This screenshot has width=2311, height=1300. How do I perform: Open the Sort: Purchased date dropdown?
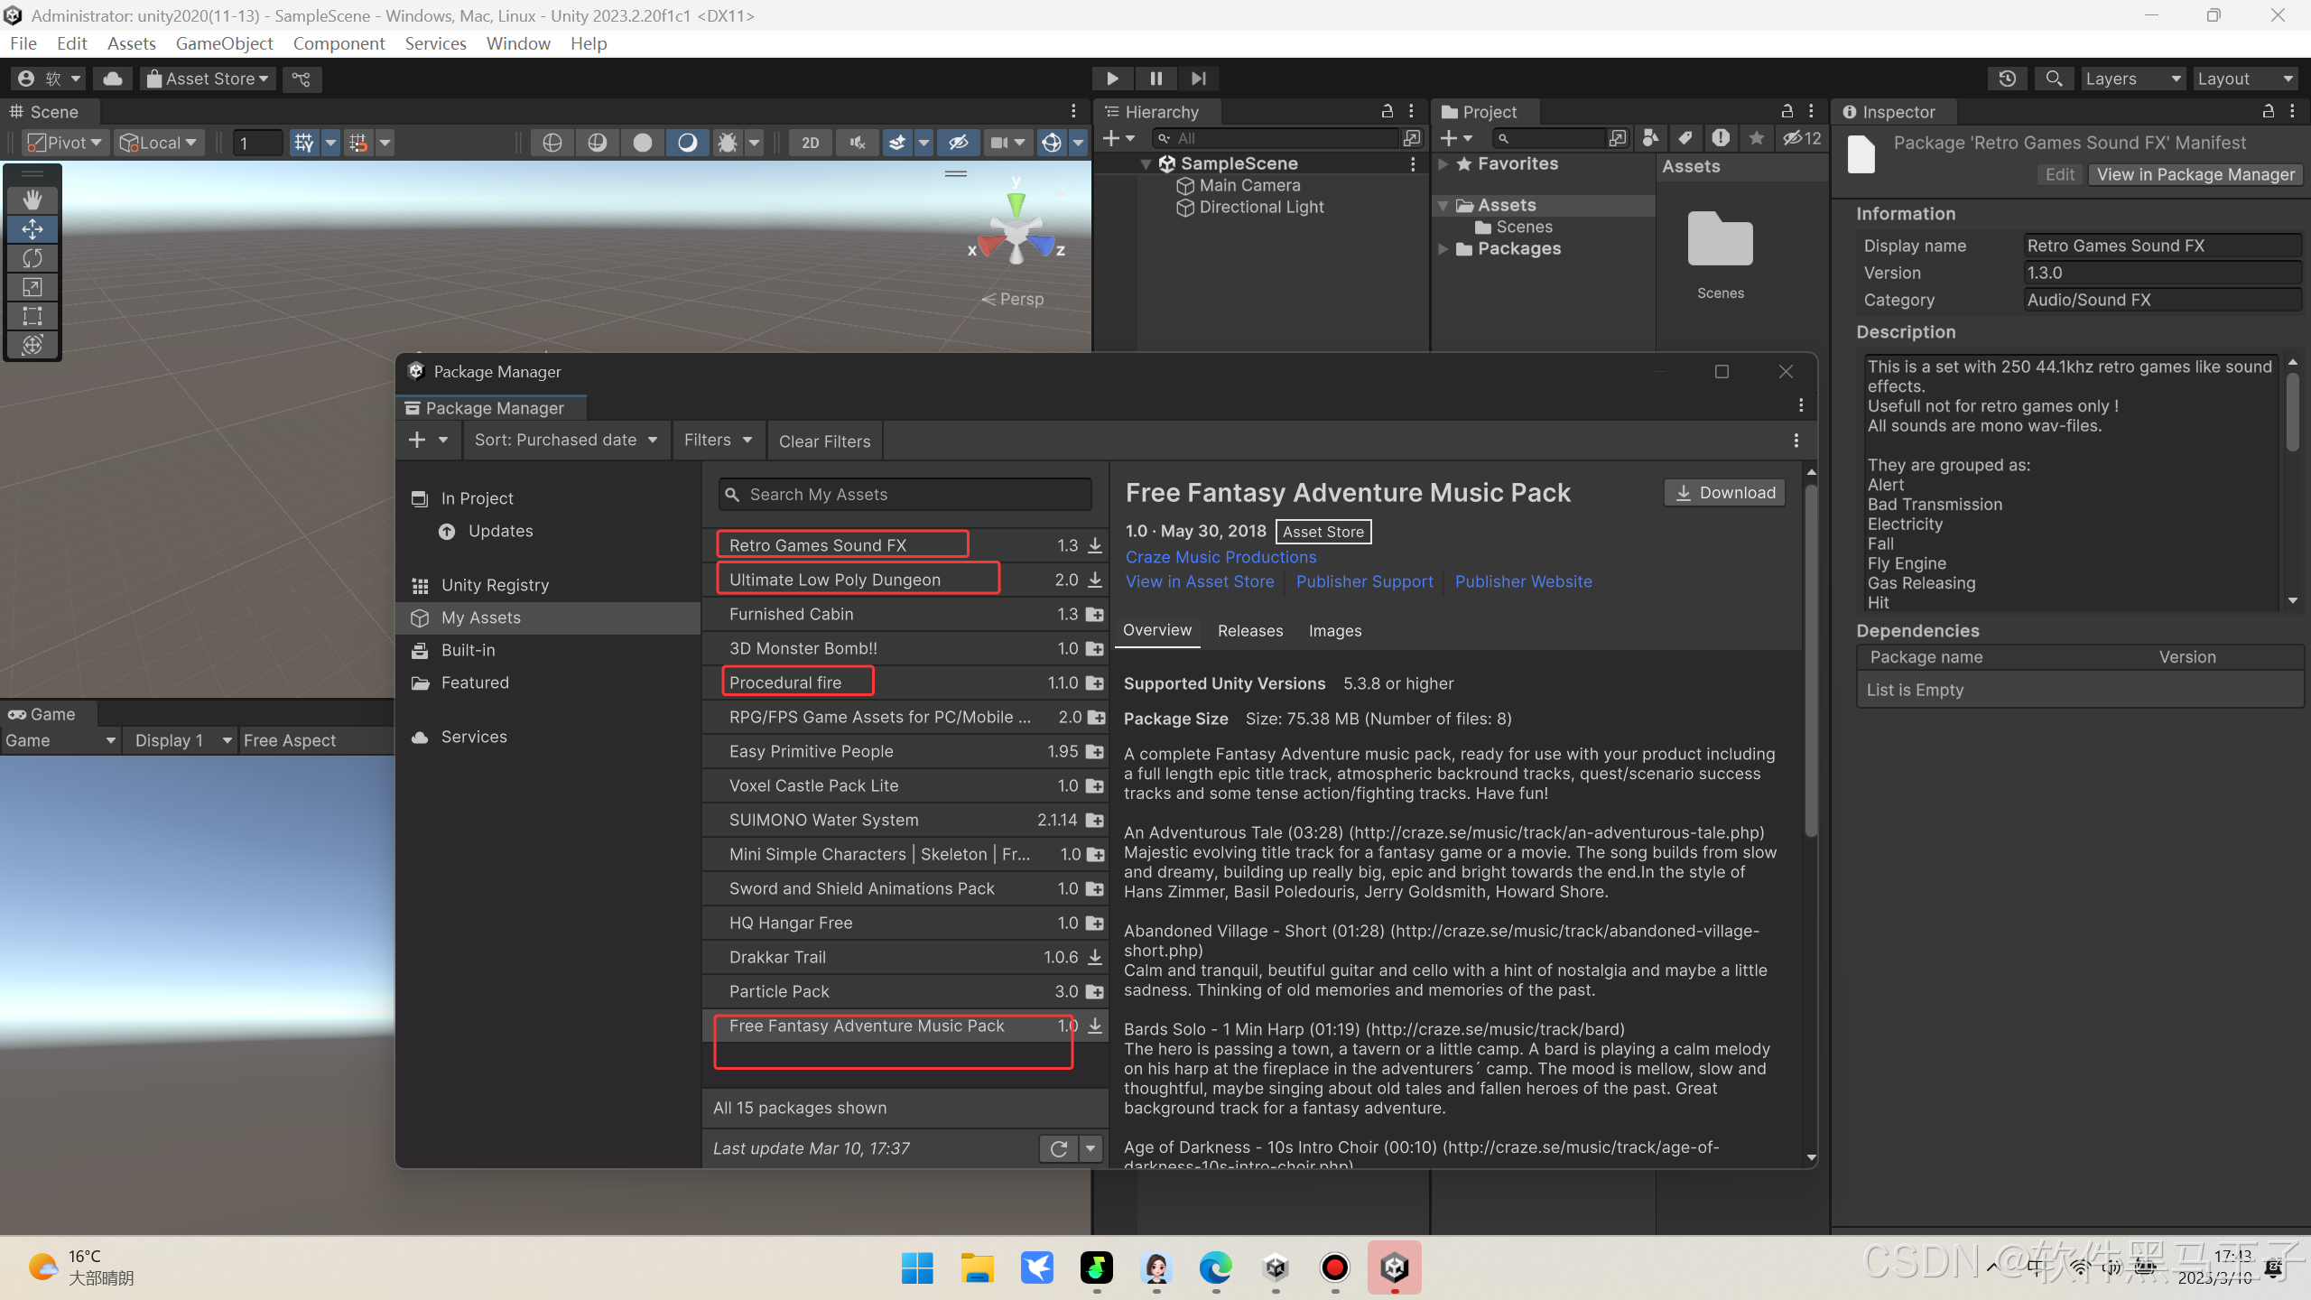click(x=566, y=440)
